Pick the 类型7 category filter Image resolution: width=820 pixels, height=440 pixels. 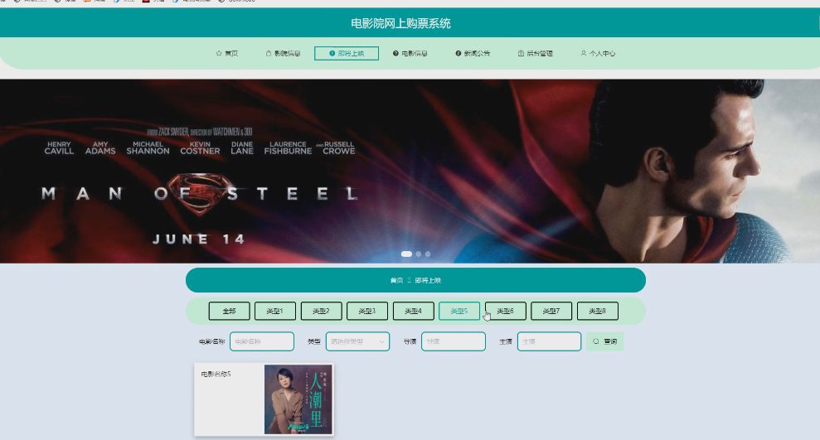[551, 311]
